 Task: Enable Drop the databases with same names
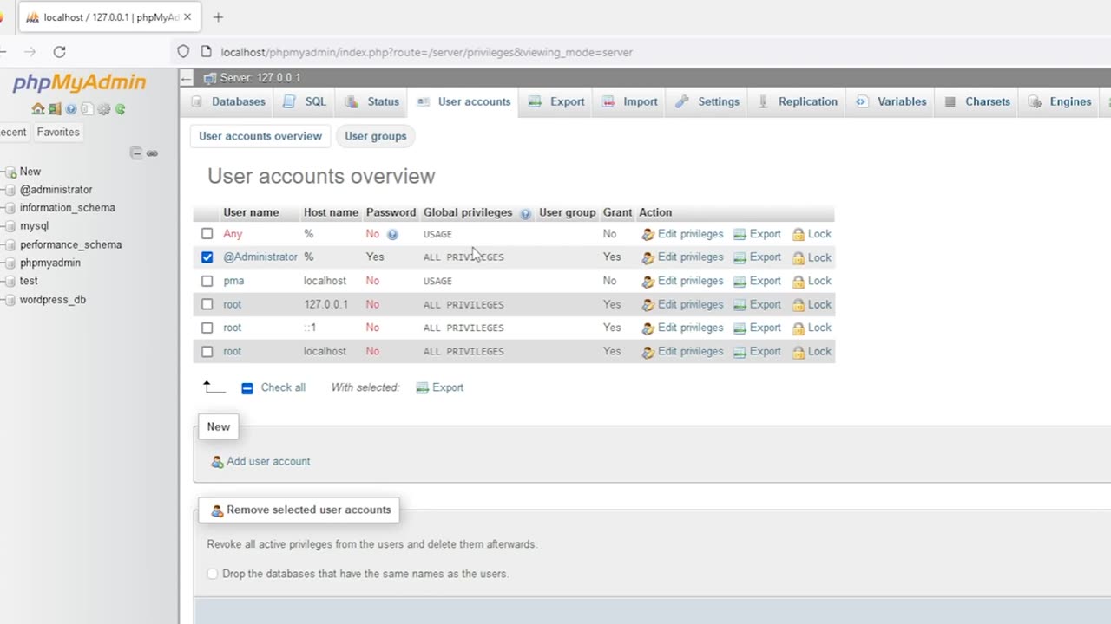[x=213, y=574]
